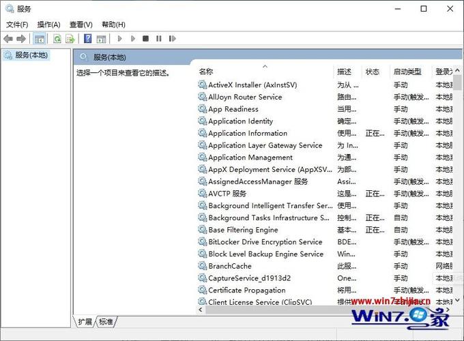
Task: Select the BranchCache service
Action: coord(325,266)
